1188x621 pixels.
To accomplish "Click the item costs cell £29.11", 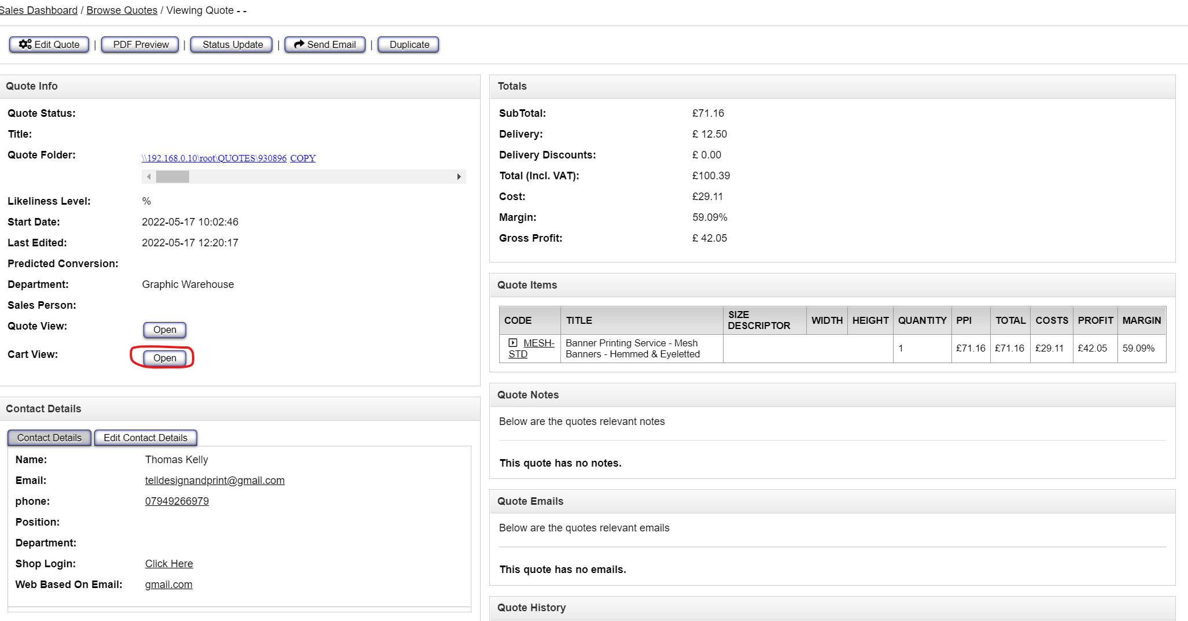I will [1052, 349].
